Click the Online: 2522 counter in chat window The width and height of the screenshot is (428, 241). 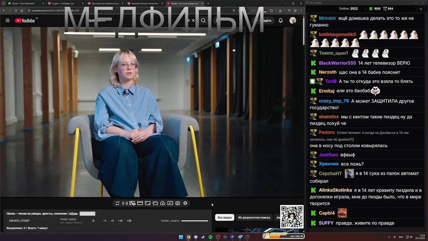pos(348,9)
